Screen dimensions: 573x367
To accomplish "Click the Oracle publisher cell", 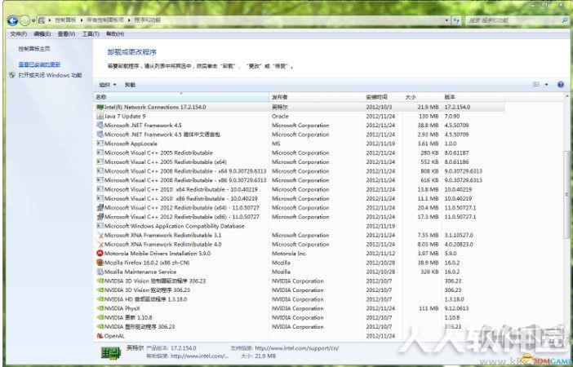I will click(x=280, y=116).
